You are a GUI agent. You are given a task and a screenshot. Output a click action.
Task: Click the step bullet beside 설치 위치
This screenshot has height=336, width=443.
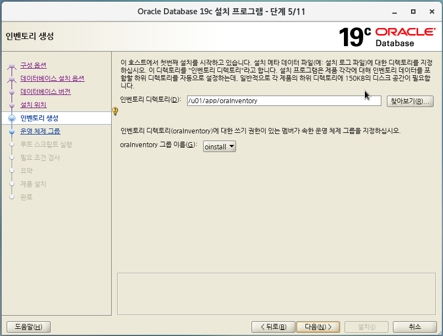12,105
